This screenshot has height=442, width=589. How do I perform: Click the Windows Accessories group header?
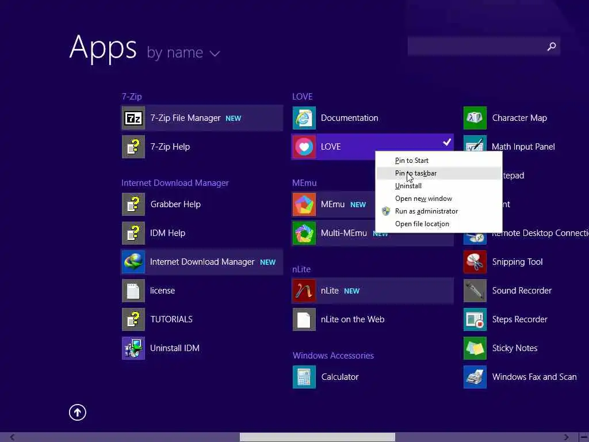333,356
